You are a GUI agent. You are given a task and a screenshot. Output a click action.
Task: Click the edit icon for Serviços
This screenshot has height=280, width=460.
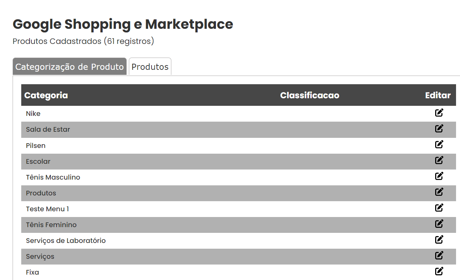point(439,255)
